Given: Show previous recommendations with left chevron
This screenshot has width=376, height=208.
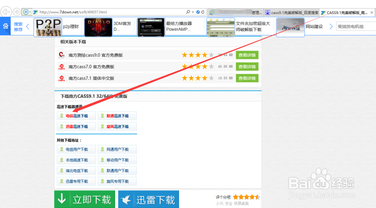Looking at the screenshot, I should 27,26.
